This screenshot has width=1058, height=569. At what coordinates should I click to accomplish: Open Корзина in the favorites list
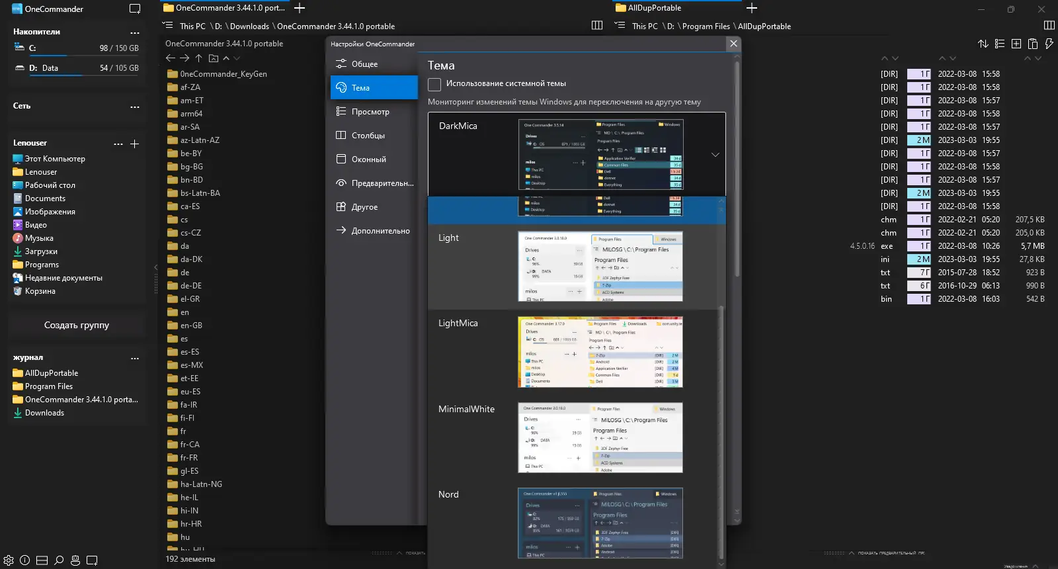(34, 291)
